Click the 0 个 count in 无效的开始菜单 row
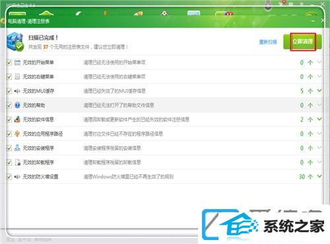Screen dimensions: 330x244 pos(306,63)
